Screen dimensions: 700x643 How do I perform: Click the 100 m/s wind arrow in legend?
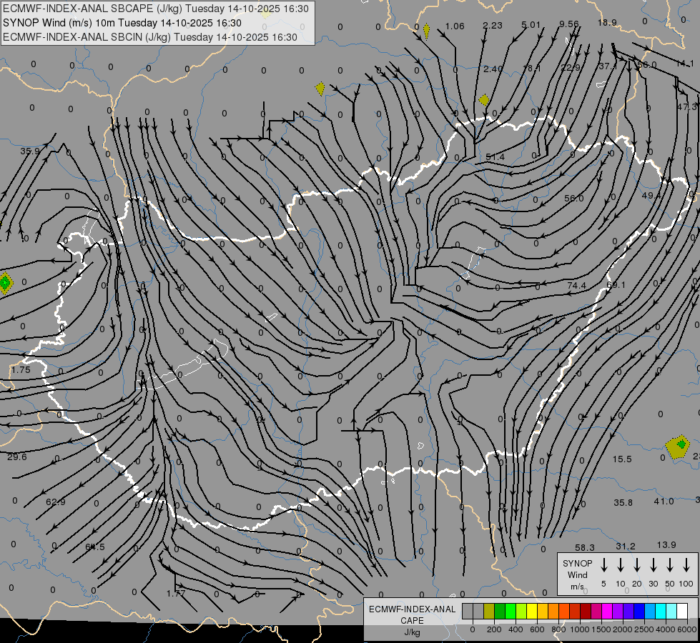tap(686, 565)
